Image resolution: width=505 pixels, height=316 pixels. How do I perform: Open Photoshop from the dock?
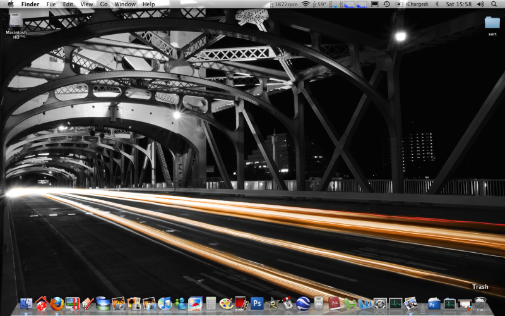click(257, 303)
